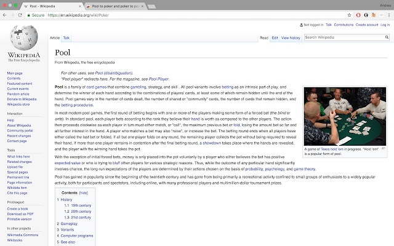This screenshot has height=246, width=394.
Task: Open the red Opera extension icon
Action: [x=358, y=15]
